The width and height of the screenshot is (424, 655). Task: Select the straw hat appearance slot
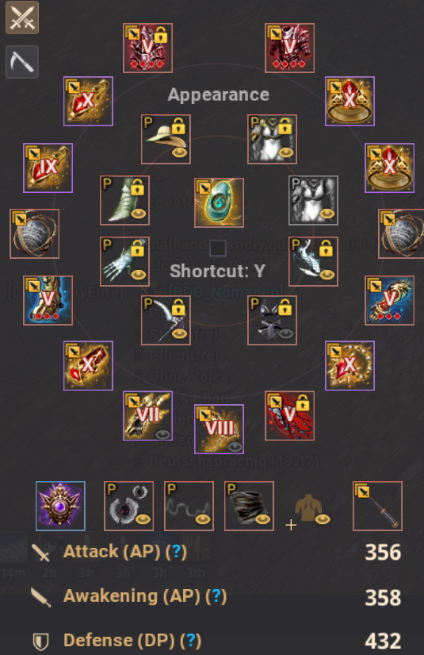coord(166,139)
